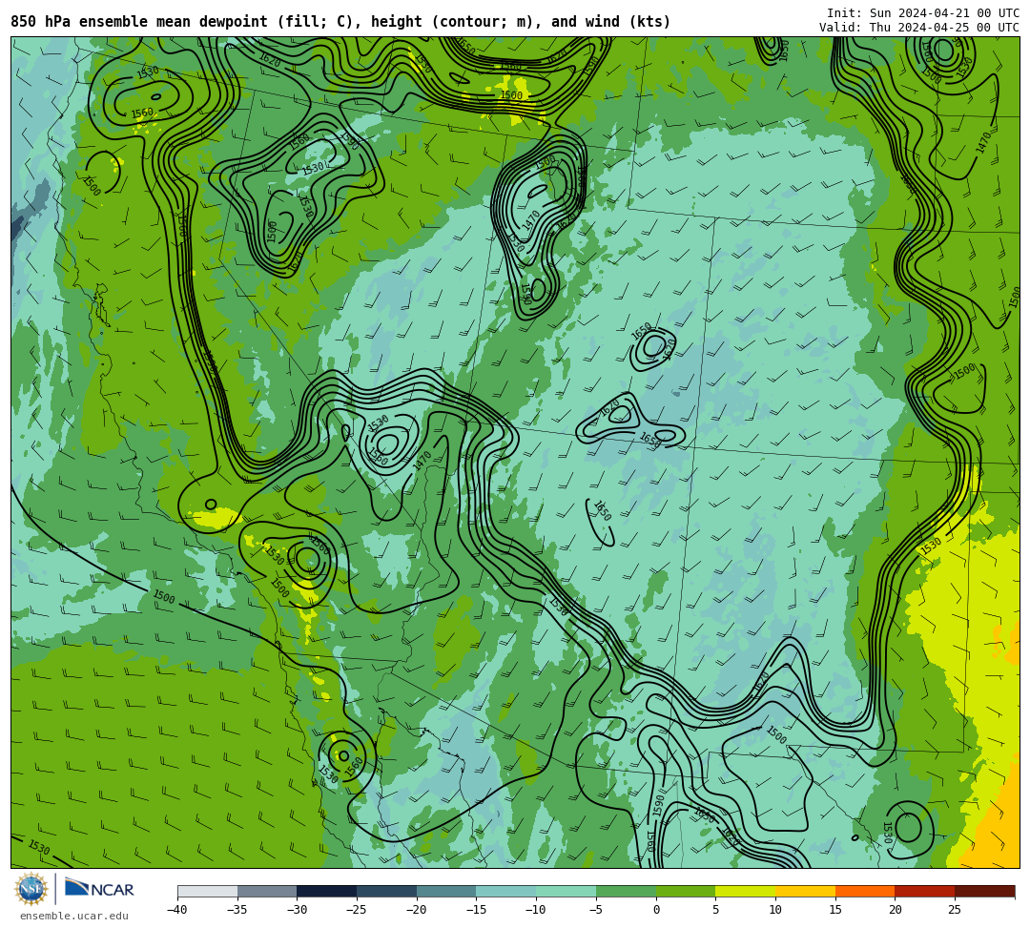Screen dimensions: 1030x928
Task: Click the red-brown colorbar swatch (20 to 25)
Action: pos(925,891)
